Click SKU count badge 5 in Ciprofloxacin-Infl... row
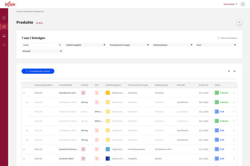 click(97, 93)
